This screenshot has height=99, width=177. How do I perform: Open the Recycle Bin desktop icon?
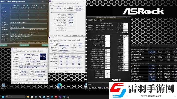[3, 86]
